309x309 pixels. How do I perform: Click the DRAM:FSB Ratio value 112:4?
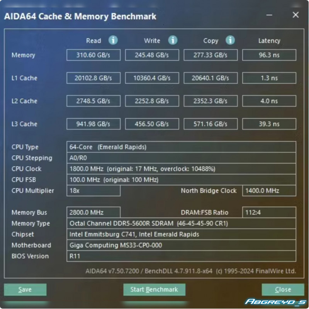pyautogui.click(x=269, y=212)
